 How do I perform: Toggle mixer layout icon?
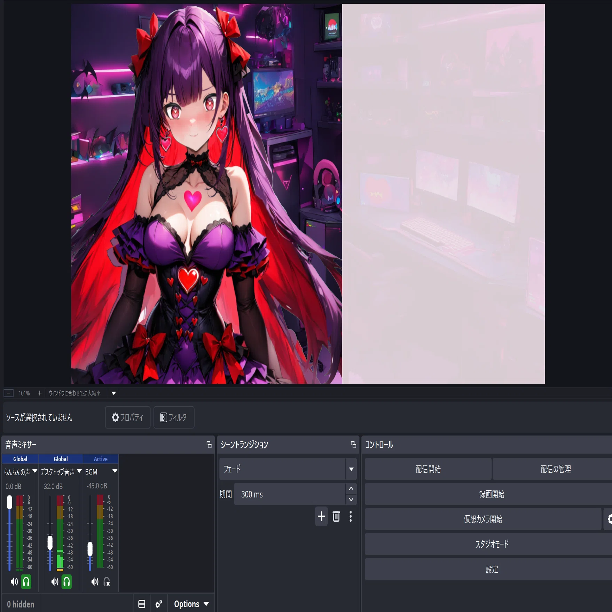click(142, 604)
